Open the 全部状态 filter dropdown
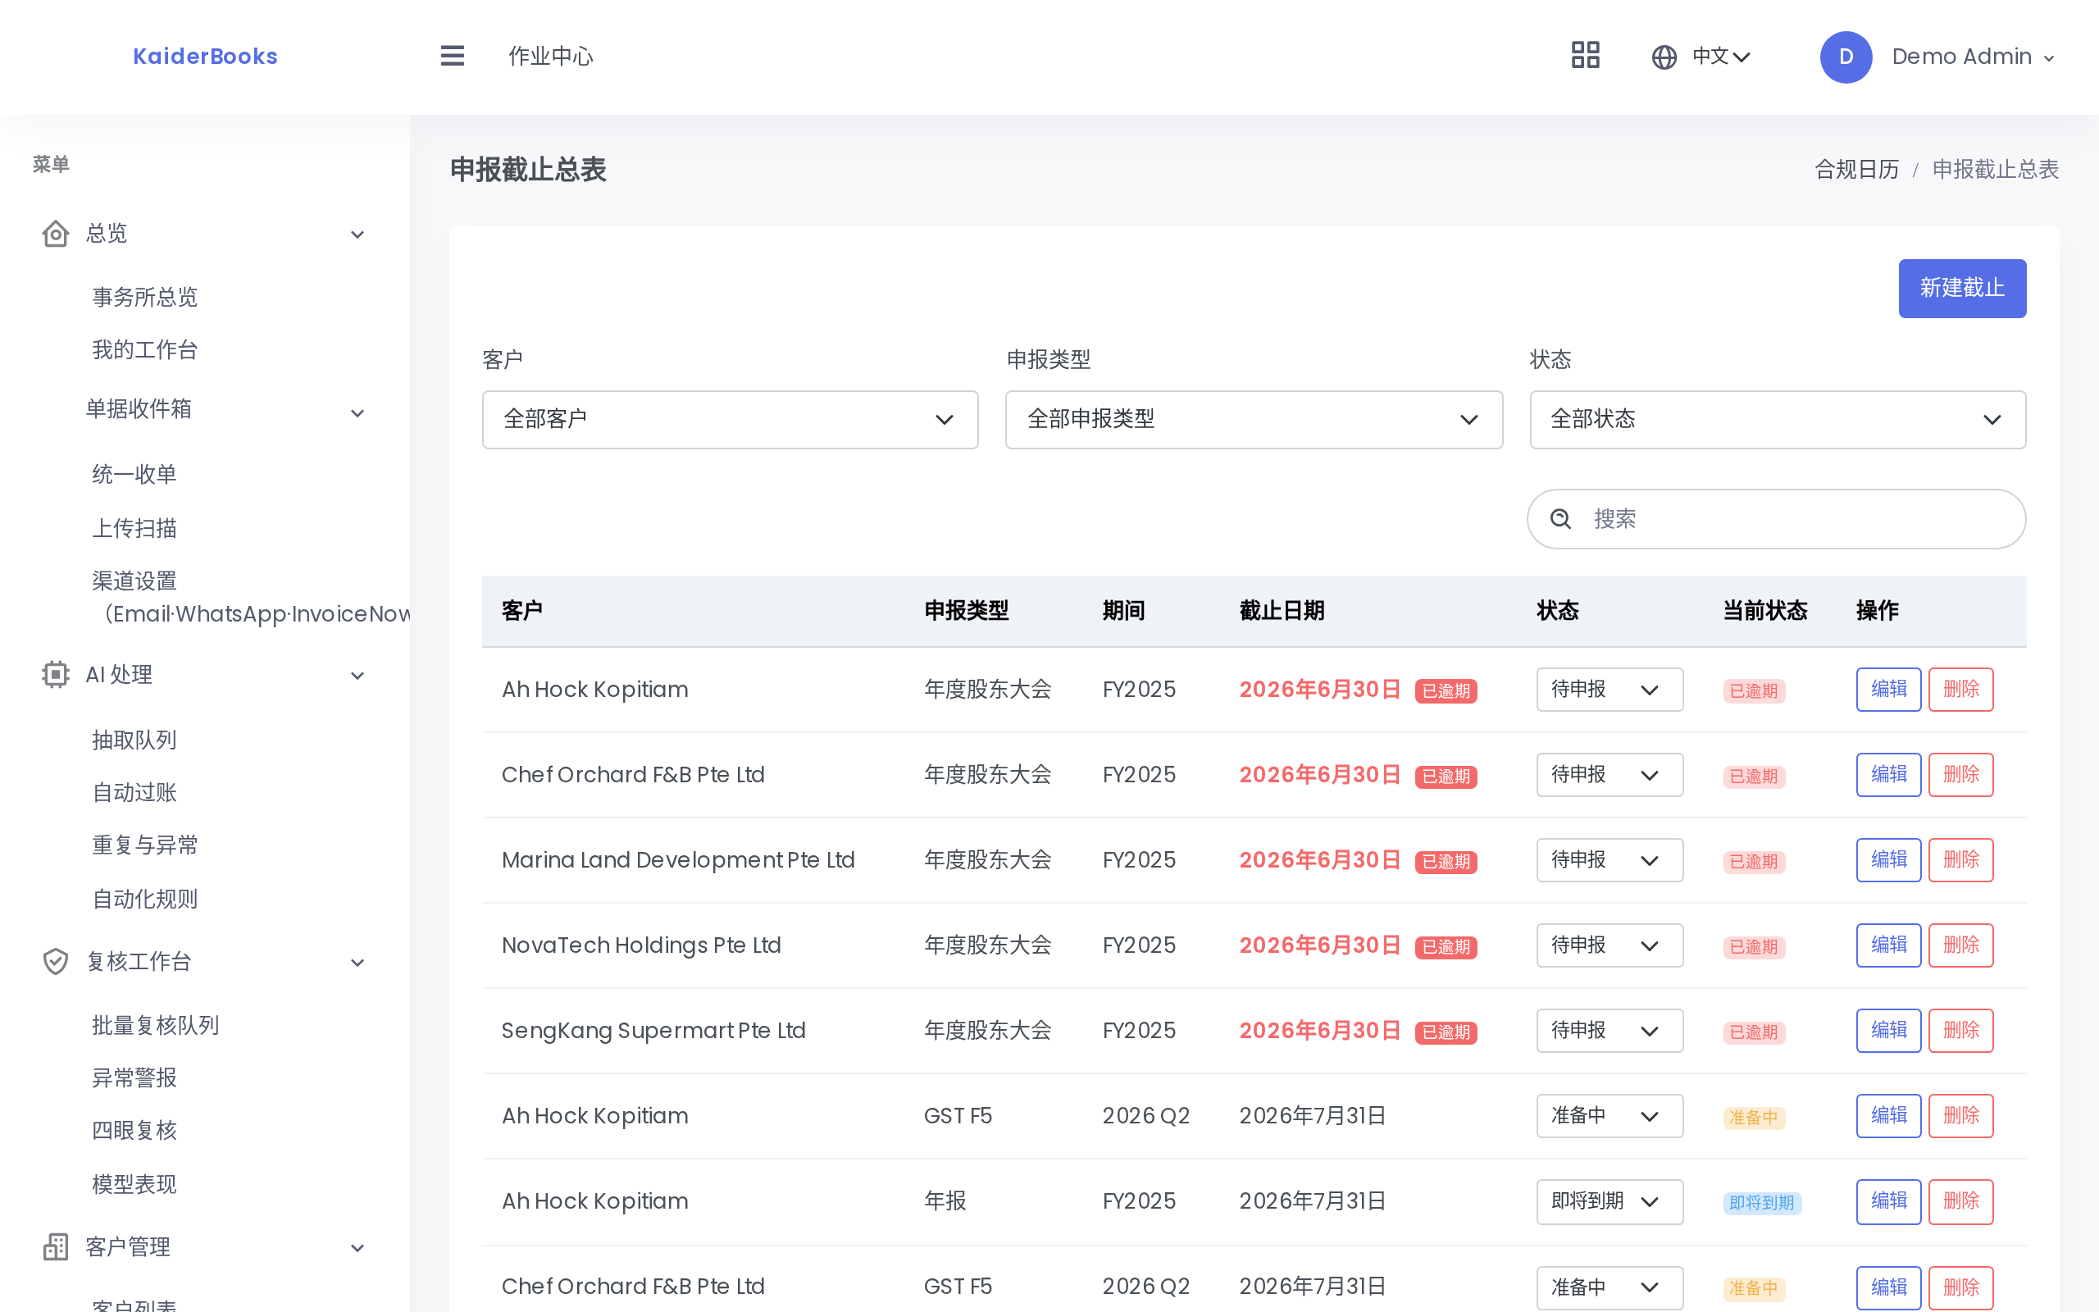This screenshot has width=2099, height=1312. coord(1778,419)
